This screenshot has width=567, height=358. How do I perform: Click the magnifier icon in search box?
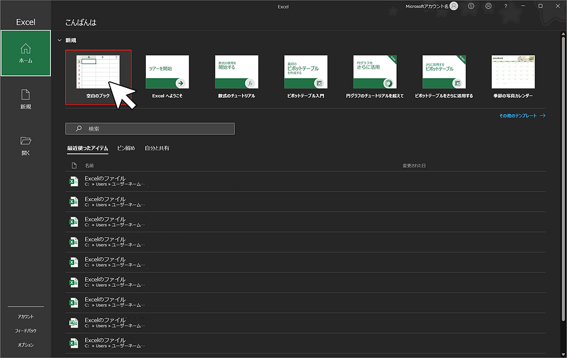[79, 129]
